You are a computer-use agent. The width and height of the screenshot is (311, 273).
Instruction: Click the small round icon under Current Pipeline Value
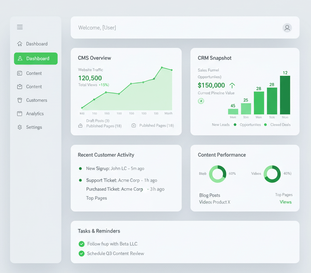click(201, 101)
